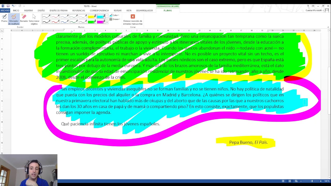
Task: Open the Cuenta Microsoft account menu
Action: [x=314, y=11]
